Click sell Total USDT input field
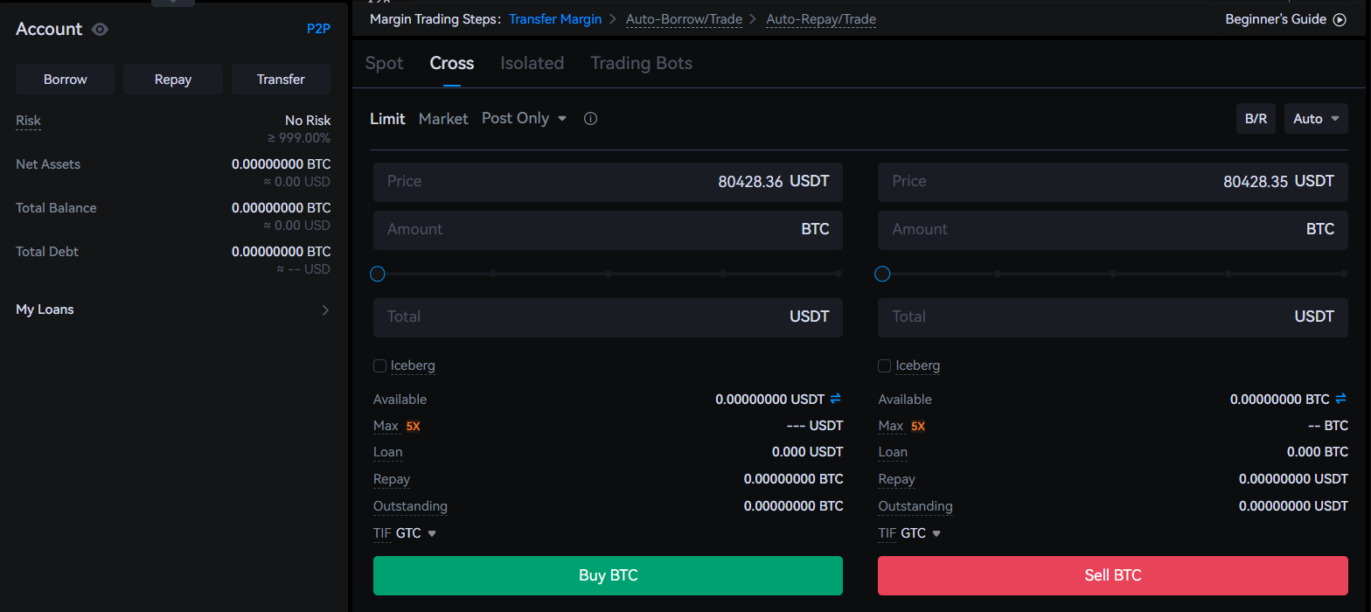1371x612 pixels. (x=1113, y=317)
